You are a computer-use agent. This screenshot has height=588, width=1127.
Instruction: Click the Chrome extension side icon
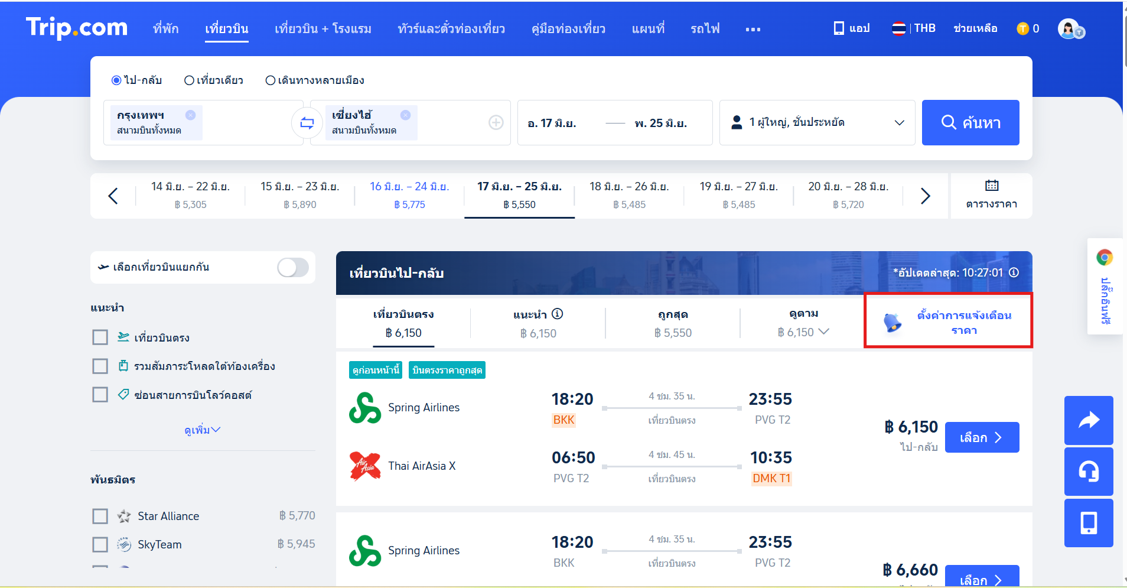(1105, 257)
